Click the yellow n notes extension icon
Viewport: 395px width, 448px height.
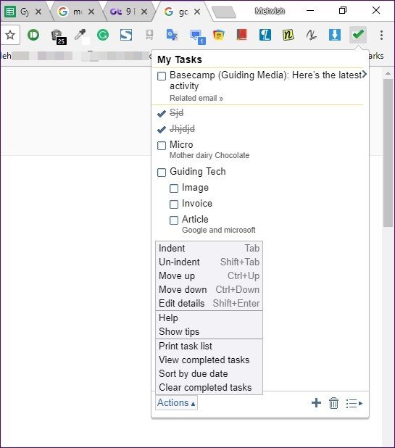tap(288, 35)
